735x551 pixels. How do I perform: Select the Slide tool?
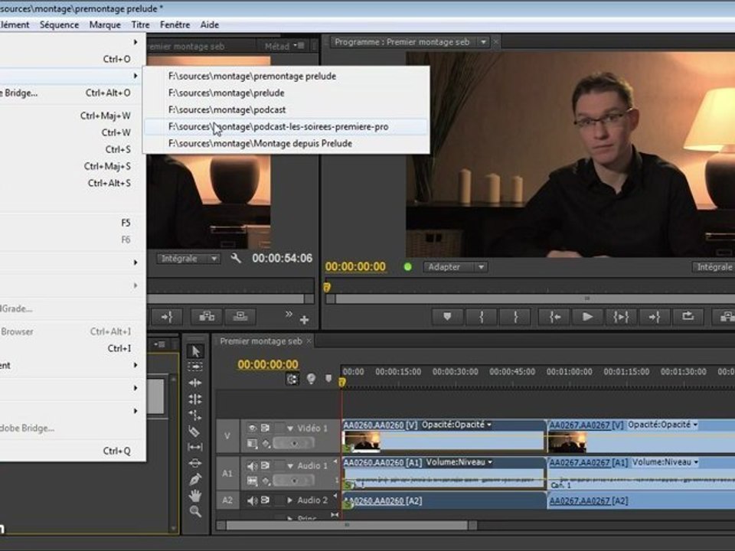pyautogui.click(x=195, y=463)
